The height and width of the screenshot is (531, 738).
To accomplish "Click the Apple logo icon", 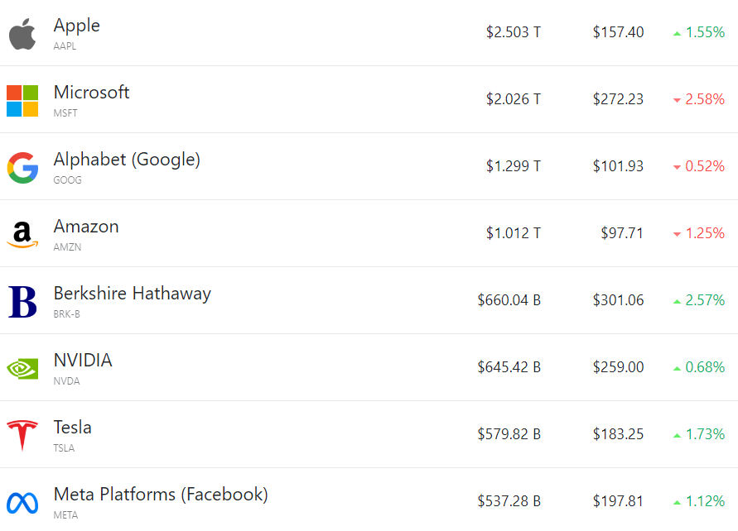I will pyautogui.click(x=22, y=34).
